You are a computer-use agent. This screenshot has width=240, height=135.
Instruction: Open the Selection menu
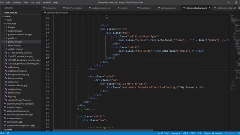click(x=16, y=3)
